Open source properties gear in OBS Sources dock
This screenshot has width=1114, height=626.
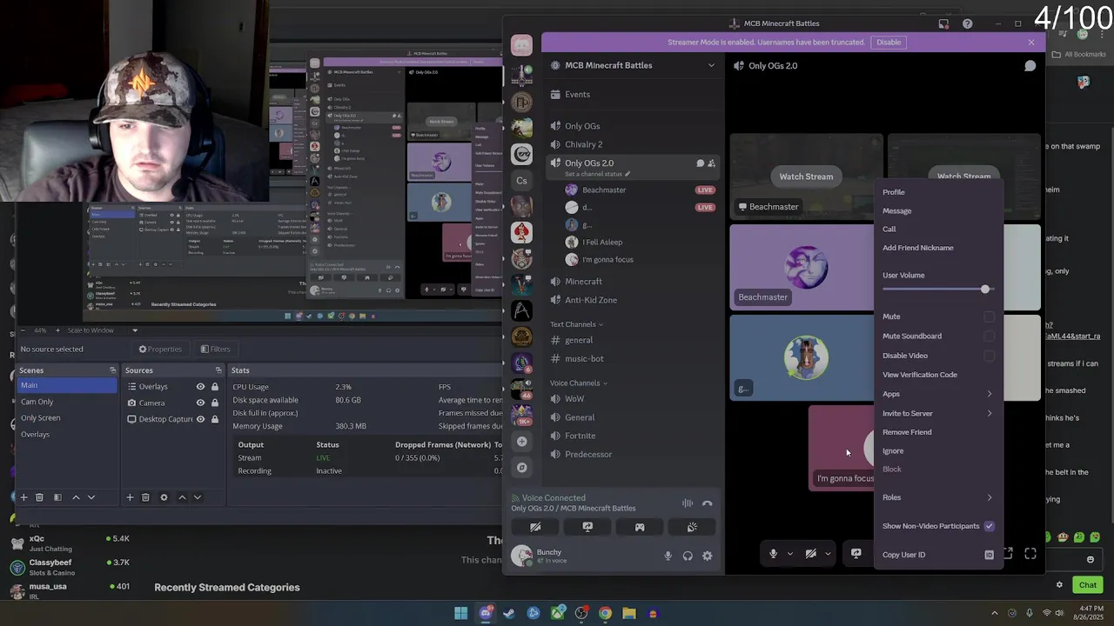pyautogui.click(x=164, y=497)
